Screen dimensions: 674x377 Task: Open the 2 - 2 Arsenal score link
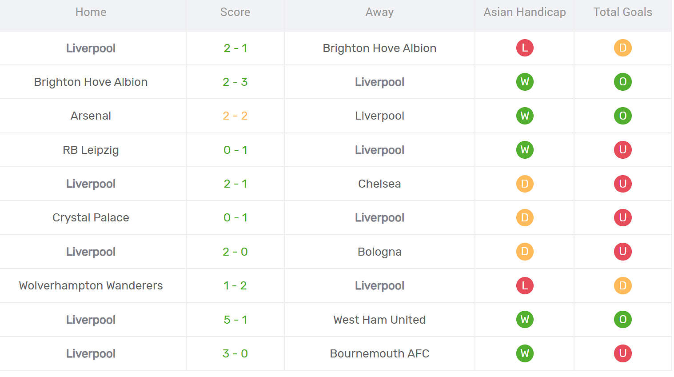pyautogui.click(x=235, y=116)
